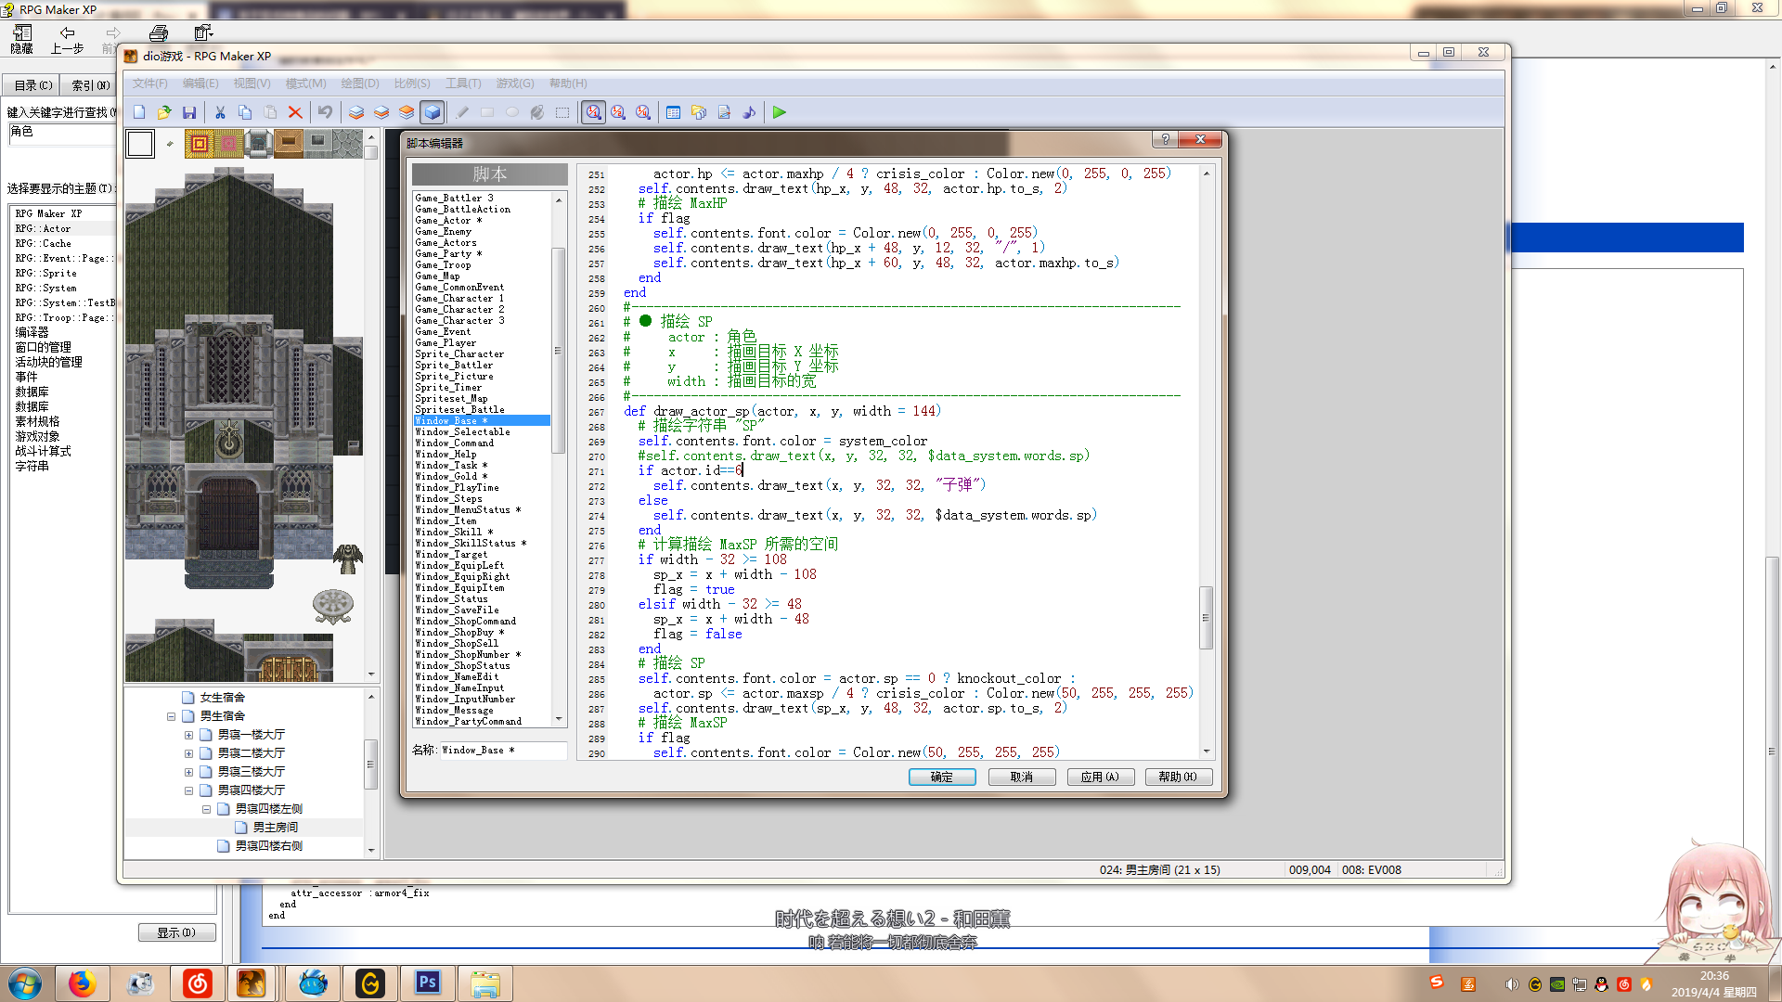Click the 取消 button in script editor
1782x1002 pixels.
pos(1022,777)
